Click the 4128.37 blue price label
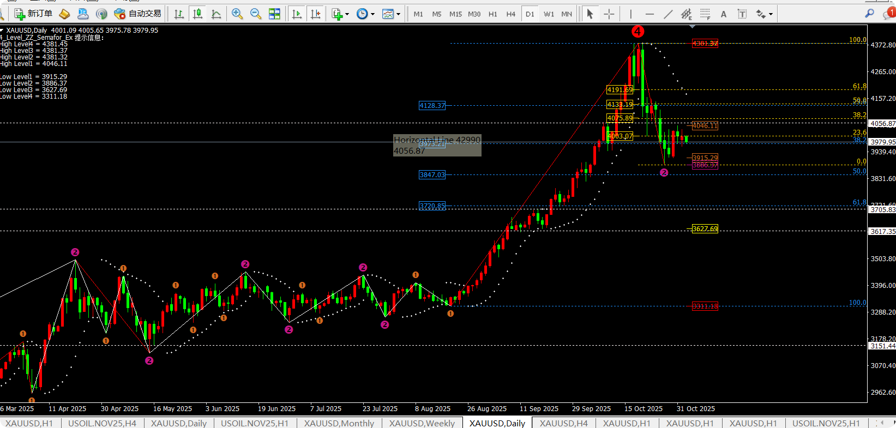The height and width of the screenshot is (428, 896). click(x=432, y=106)
